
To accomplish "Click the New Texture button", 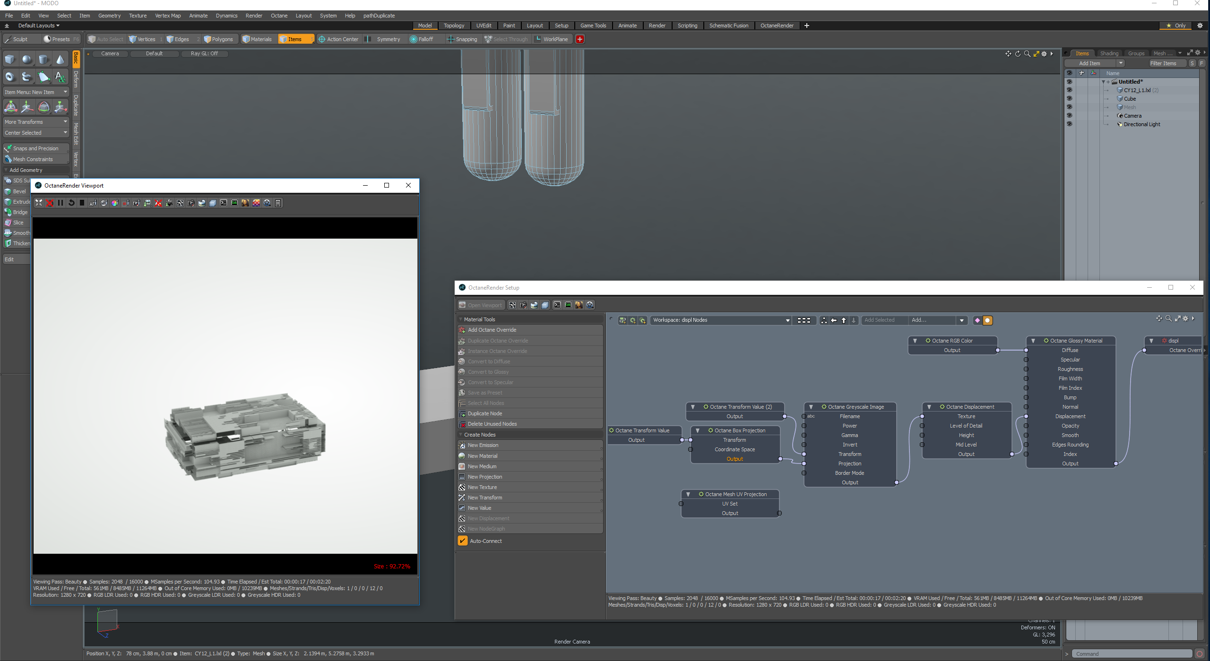I will pyautogui.click(x=482, y=487).
